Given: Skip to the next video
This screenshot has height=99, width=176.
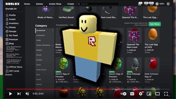Looking at the screenshot, I should click(x=19, y=94).
